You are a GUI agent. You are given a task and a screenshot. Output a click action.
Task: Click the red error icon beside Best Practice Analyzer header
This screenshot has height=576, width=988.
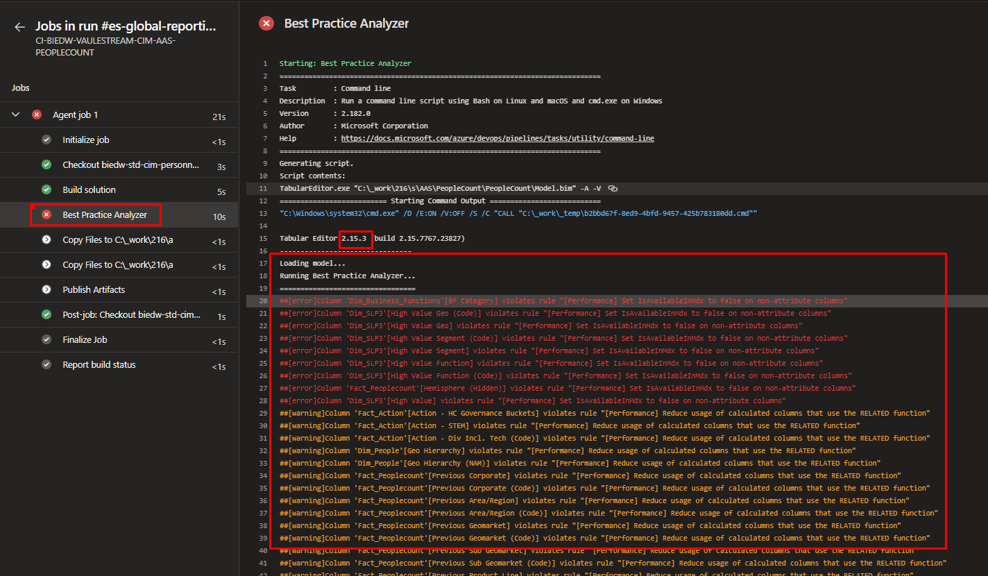coord(266,23)
